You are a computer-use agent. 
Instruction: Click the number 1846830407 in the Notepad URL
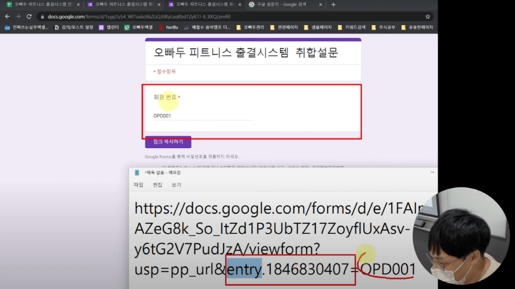coord(307,269)
